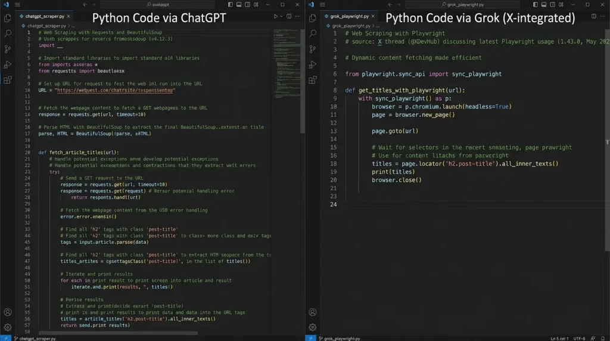
Task: Expand breadcrumb ellipsis in Grok window
Action: 378,26
